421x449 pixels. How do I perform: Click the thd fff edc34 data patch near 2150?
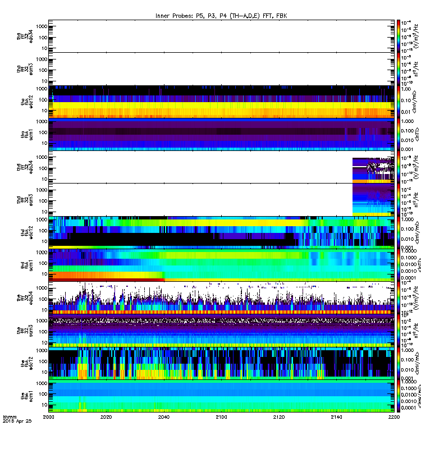373,171
